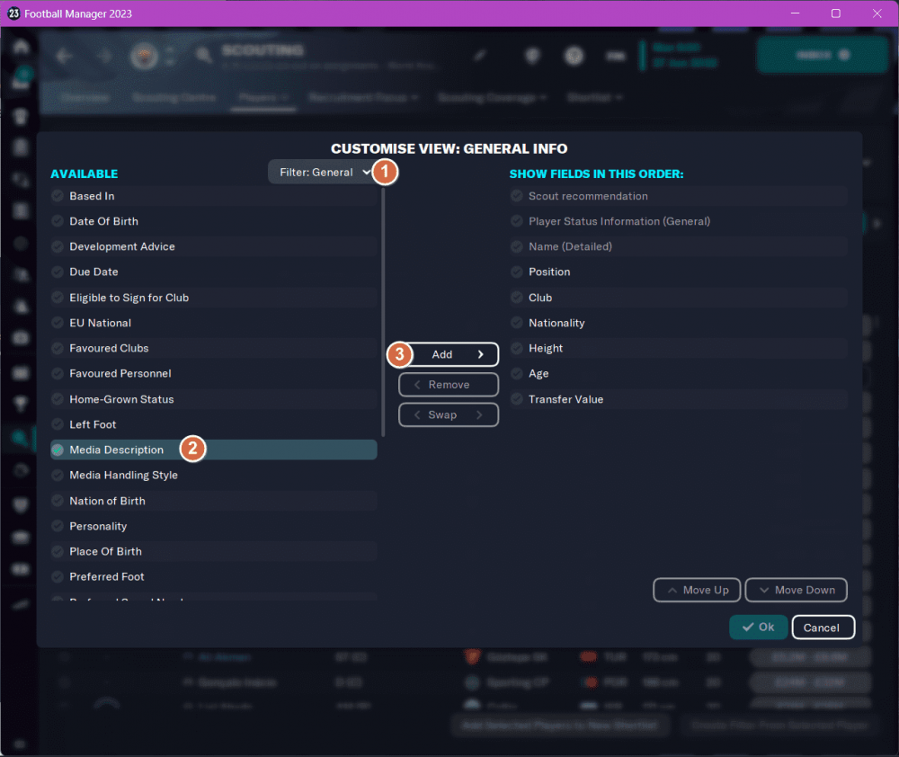Click the club crest beside the Scouting heading
The width and height of the screenshot is (899, 757).
point(143,56)
